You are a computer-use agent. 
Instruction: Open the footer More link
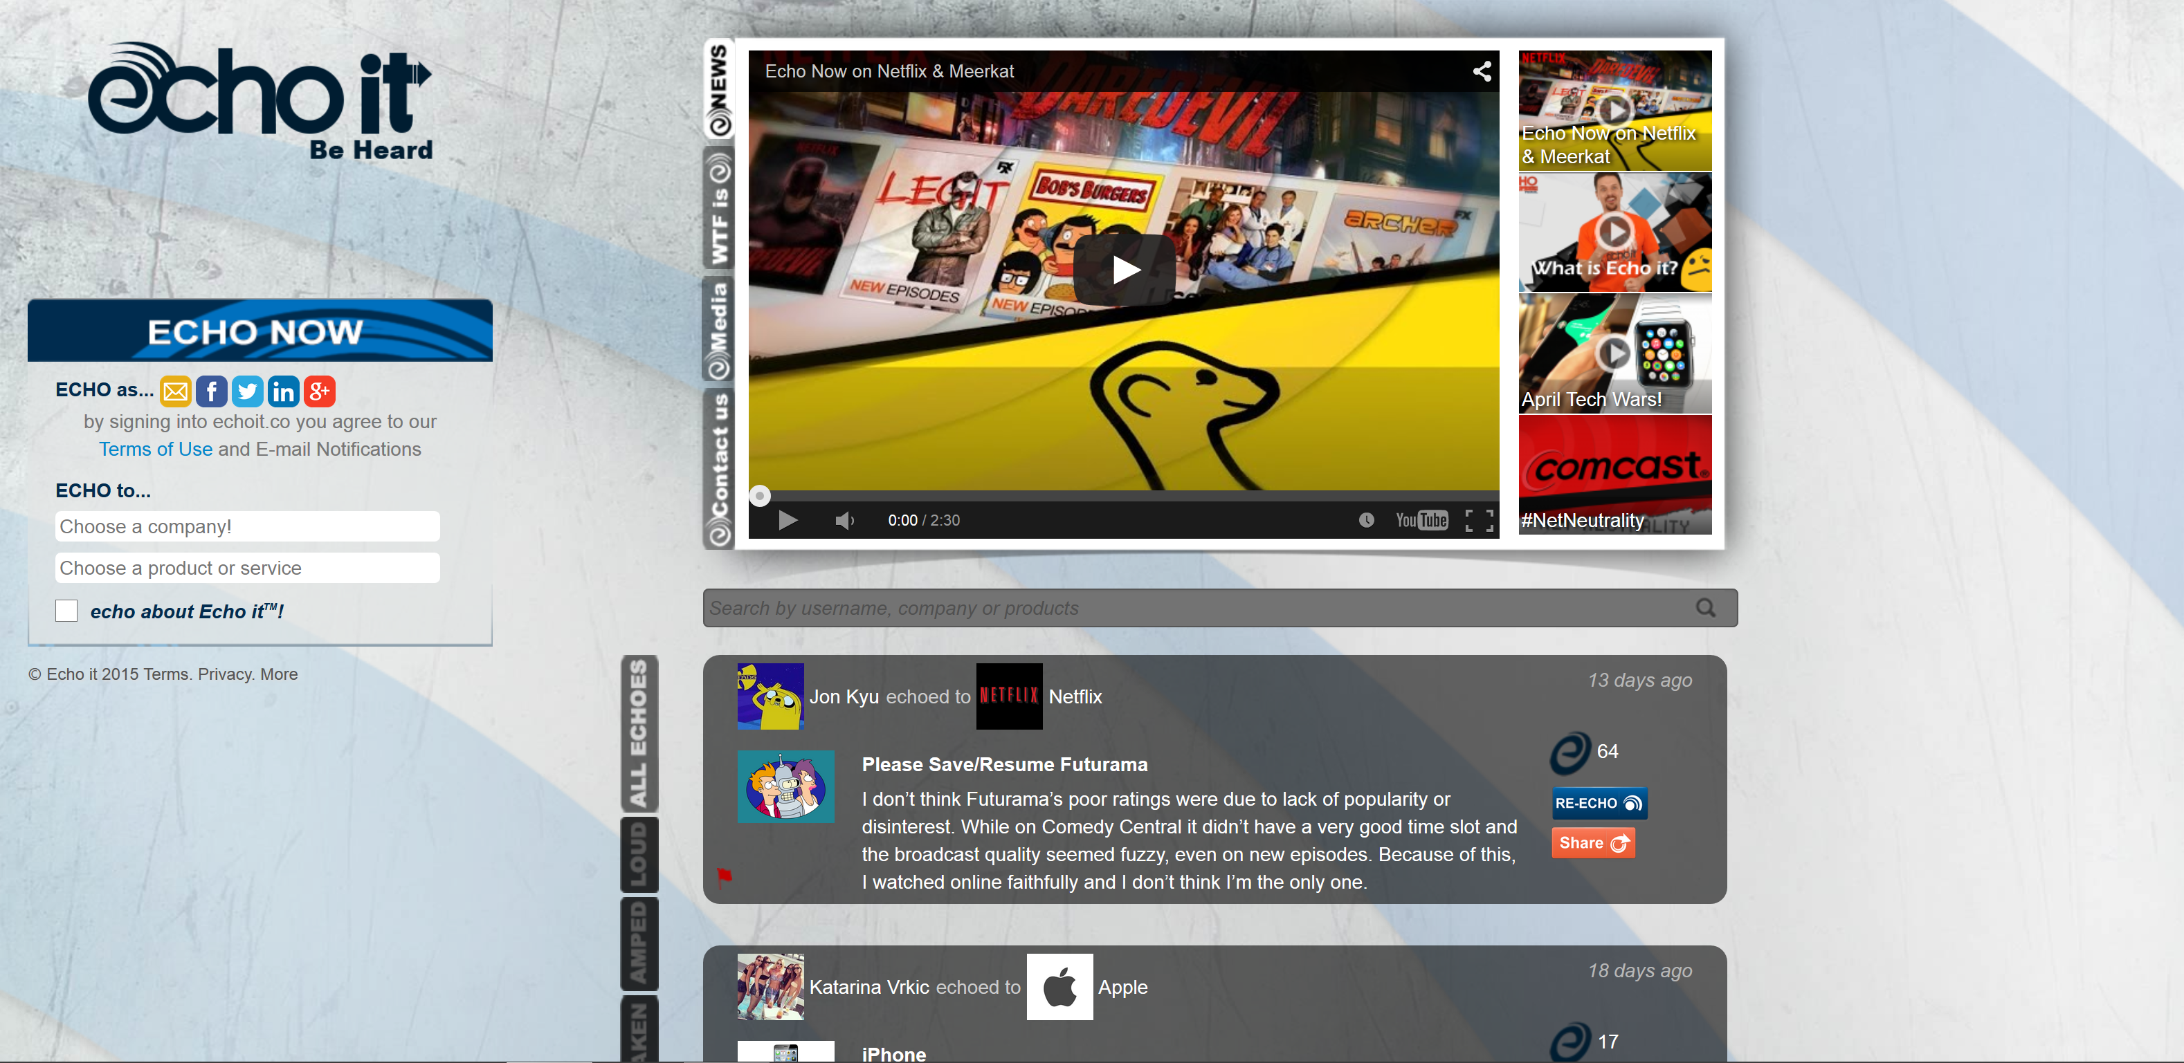[279, 674]
